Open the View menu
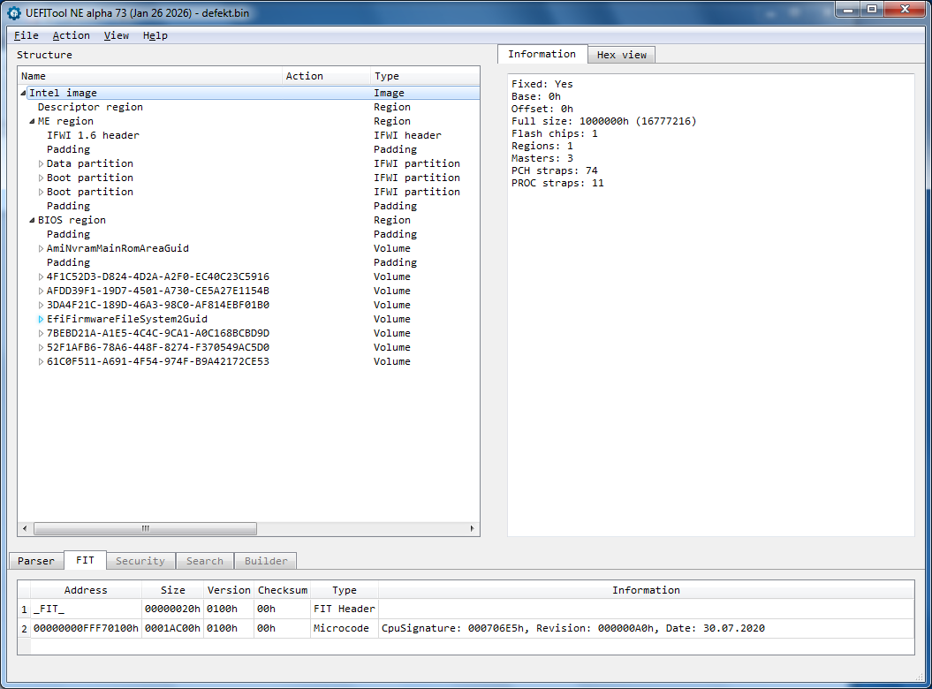Viewport: 932px width, 689px height. [x=116, y=35]
